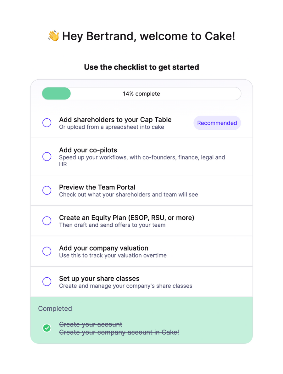Mark 'Add shareholders to your Cap Table' as done
The height and width of the screenshot is (374, 283).
point(47,122)
